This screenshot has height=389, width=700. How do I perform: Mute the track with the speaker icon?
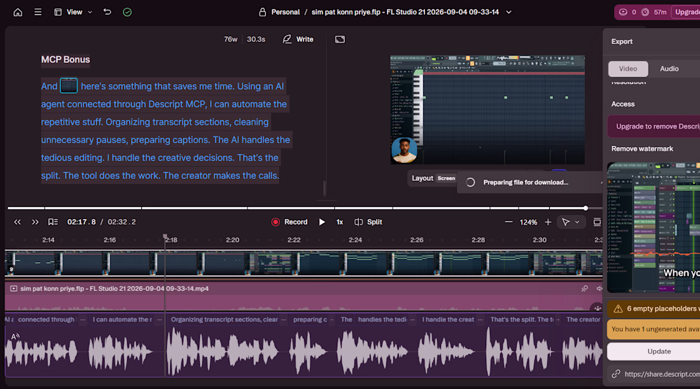599,288
